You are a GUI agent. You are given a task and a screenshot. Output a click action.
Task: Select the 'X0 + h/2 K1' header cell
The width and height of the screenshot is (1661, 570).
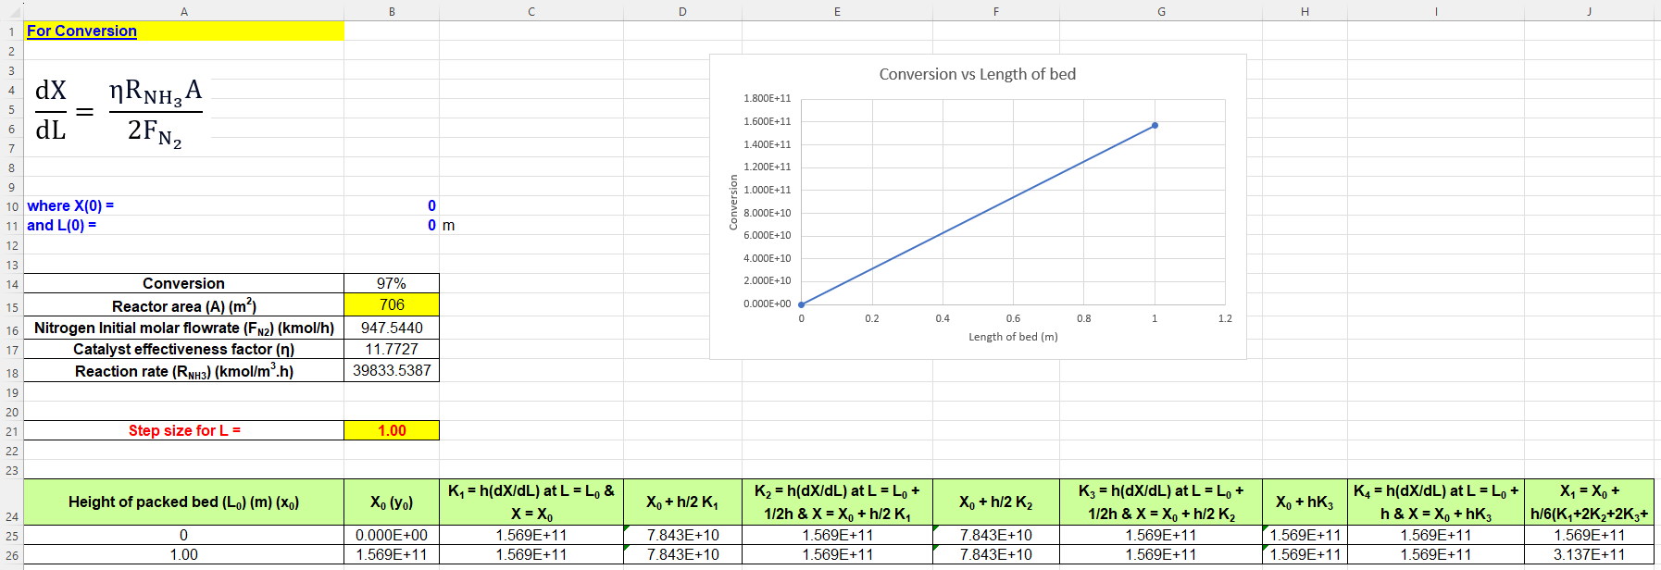click(x=682, y=502)
